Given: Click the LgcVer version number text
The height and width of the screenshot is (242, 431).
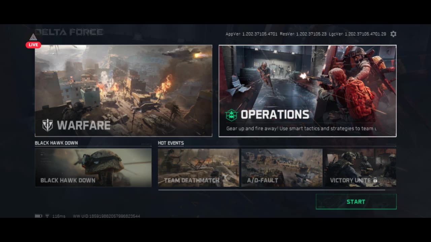Looking at the screenshot, I should pos(357,34).
